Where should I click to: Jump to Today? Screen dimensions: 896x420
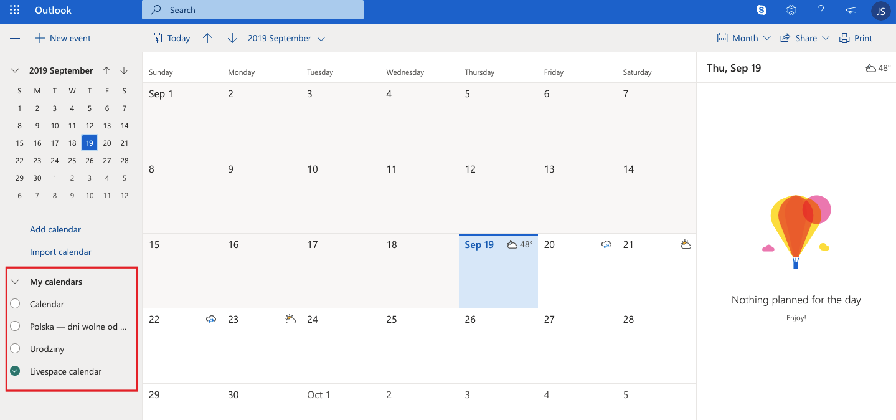[x=171, y=38]
